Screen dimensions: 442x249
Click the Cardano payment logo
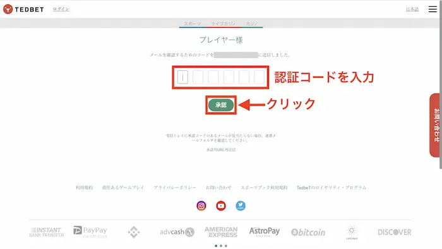click(x=352, y=233)
